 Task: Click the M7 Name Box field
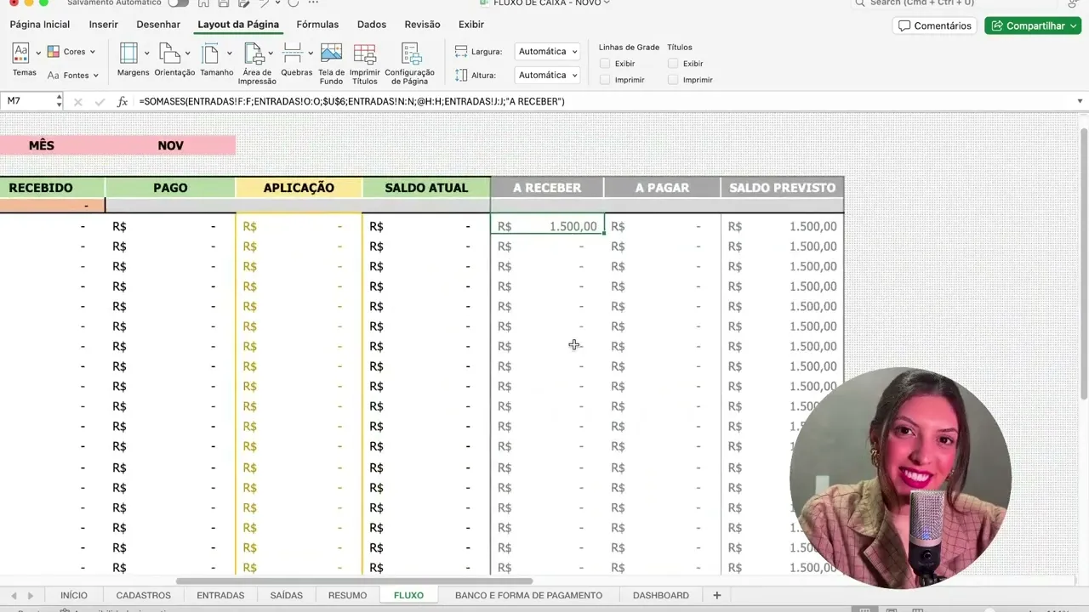coord(28,101)
